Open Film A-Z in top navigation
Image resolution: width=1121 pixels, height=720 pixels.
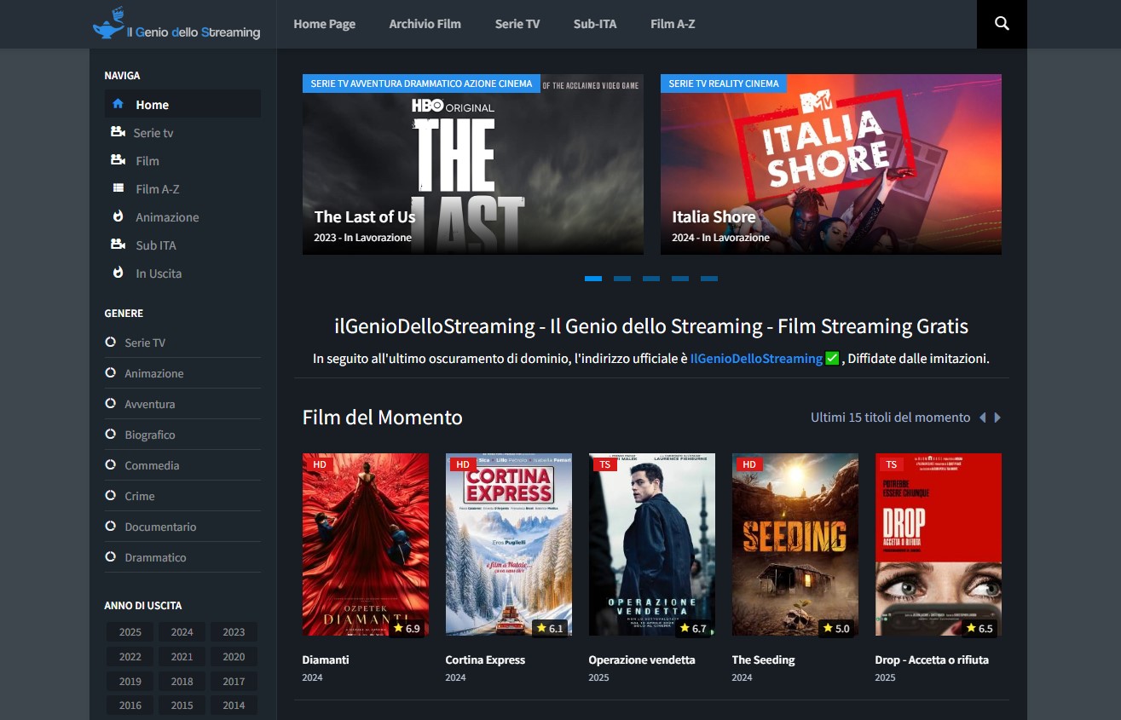(x=673, y=24)
